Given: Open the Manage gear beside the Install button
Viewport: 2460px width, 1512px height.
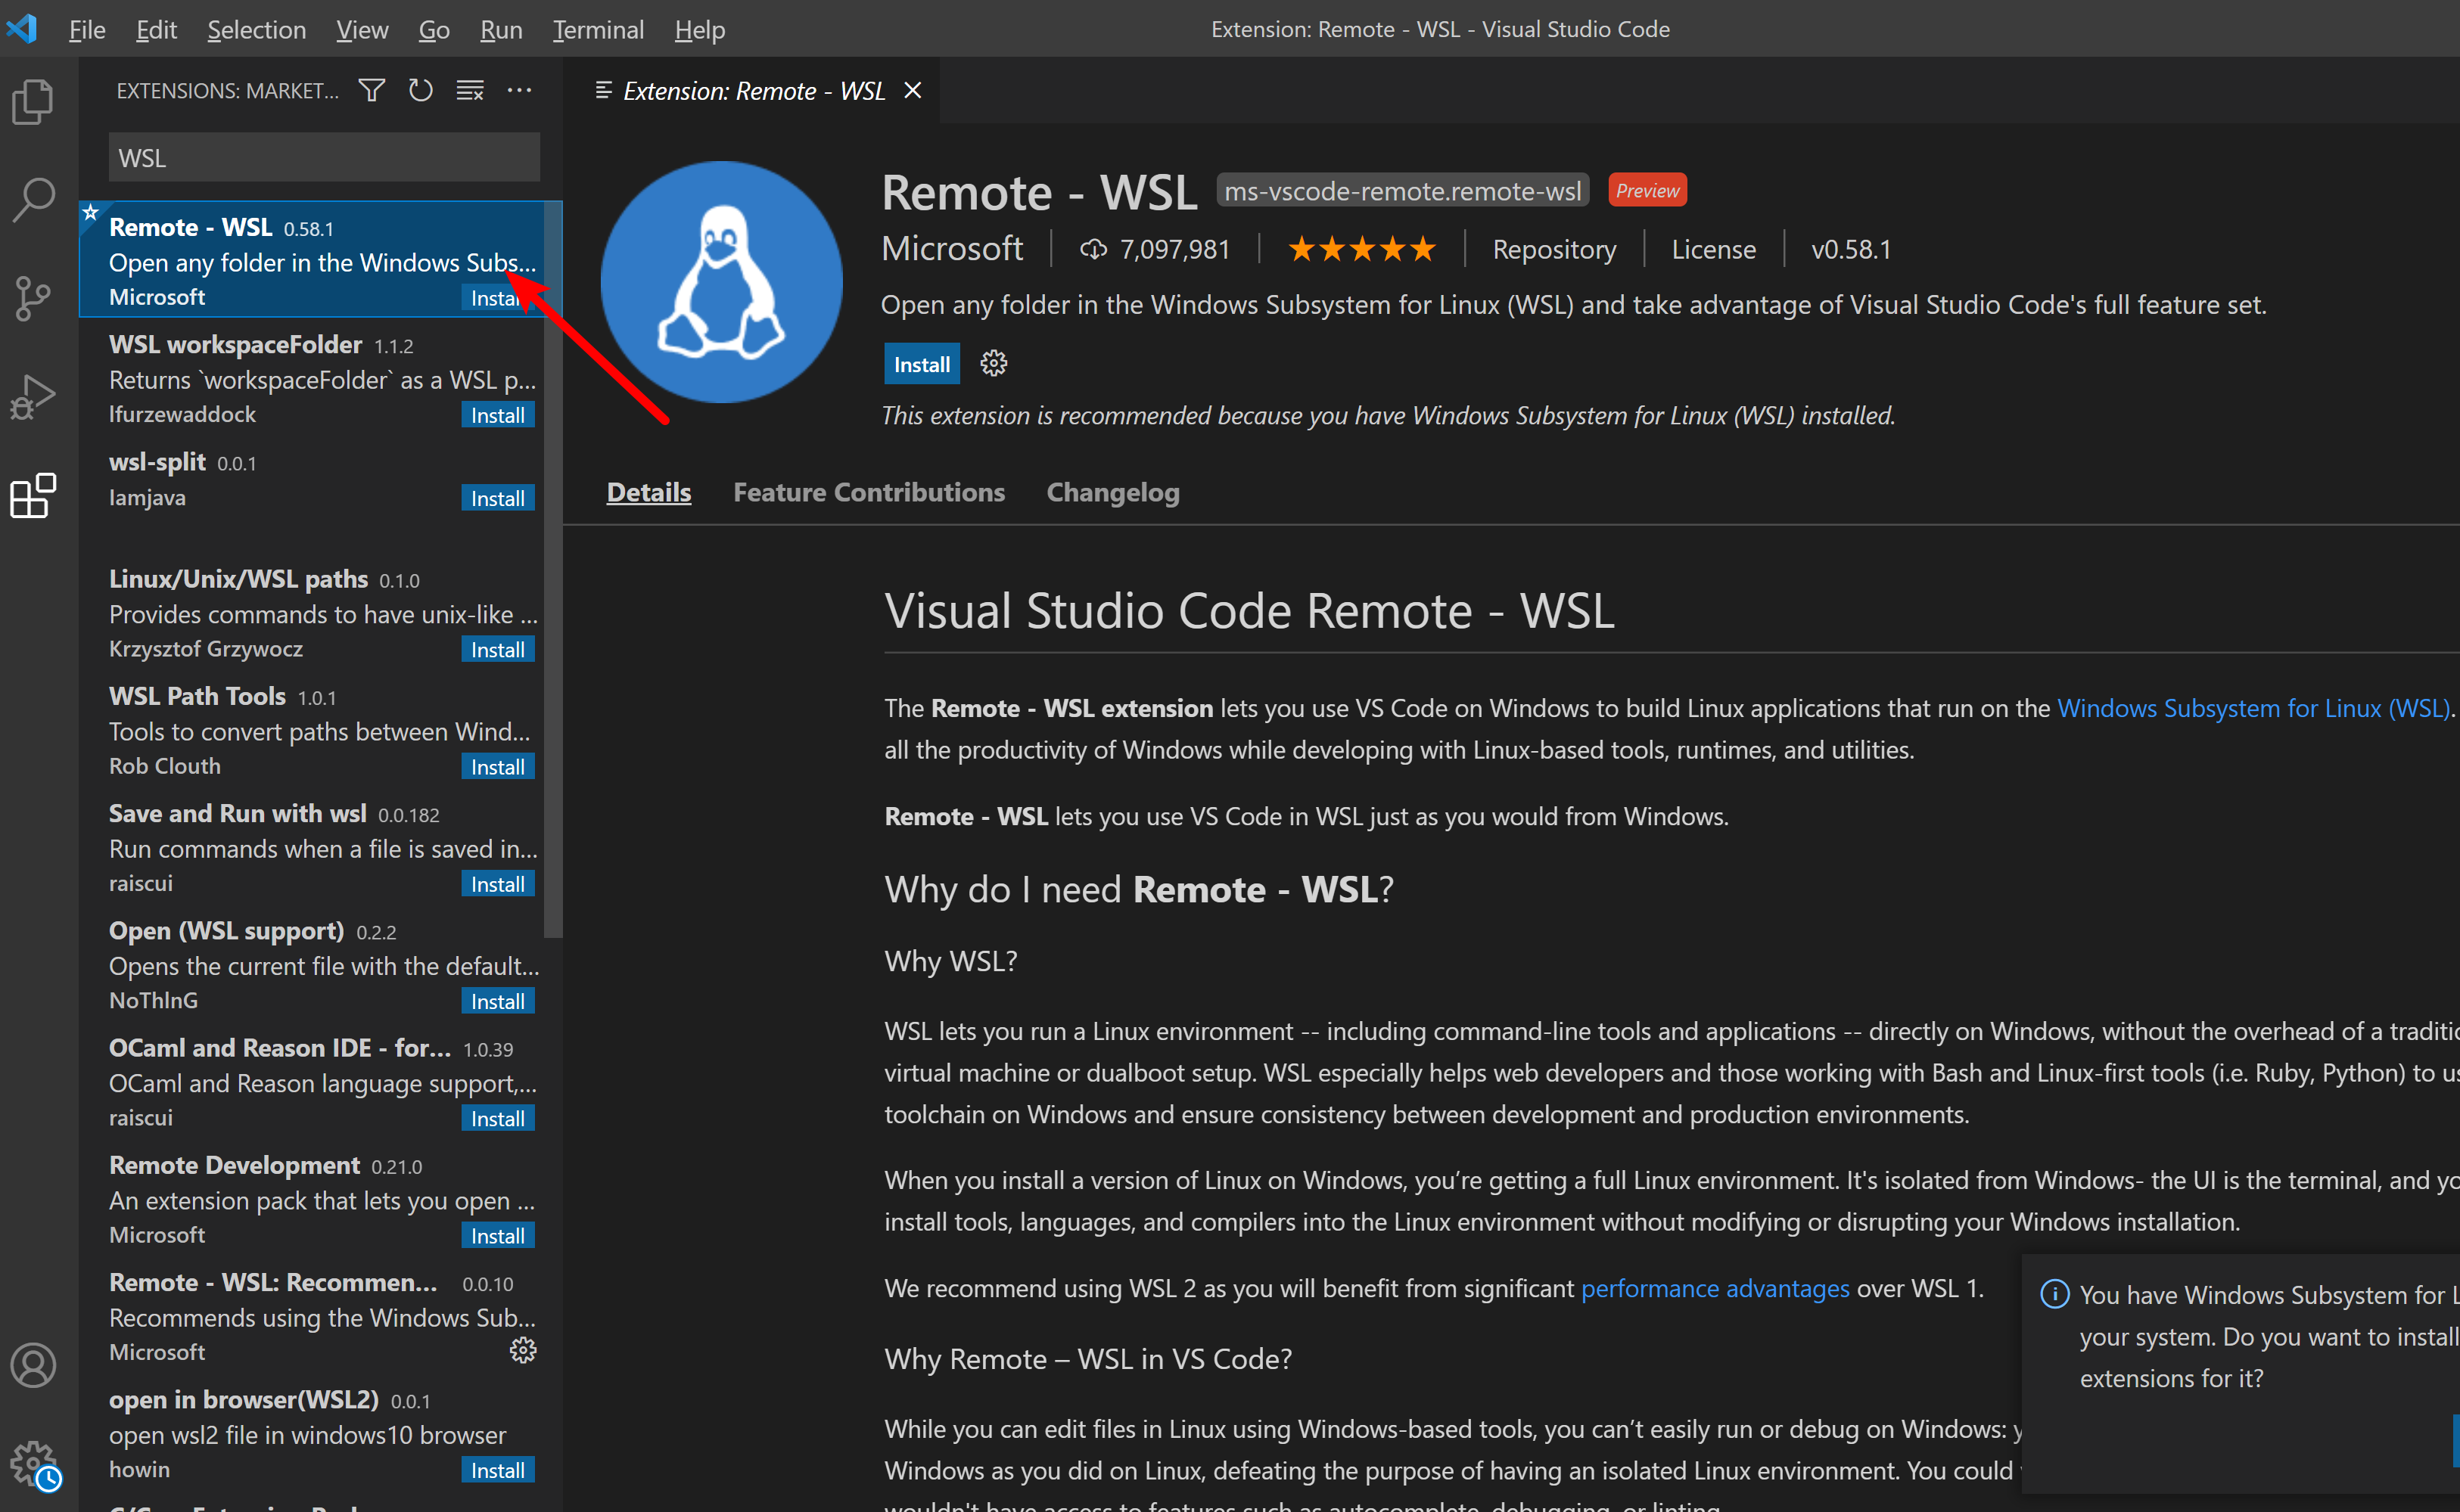Looking at the screenshot, I should pos(993,363).
